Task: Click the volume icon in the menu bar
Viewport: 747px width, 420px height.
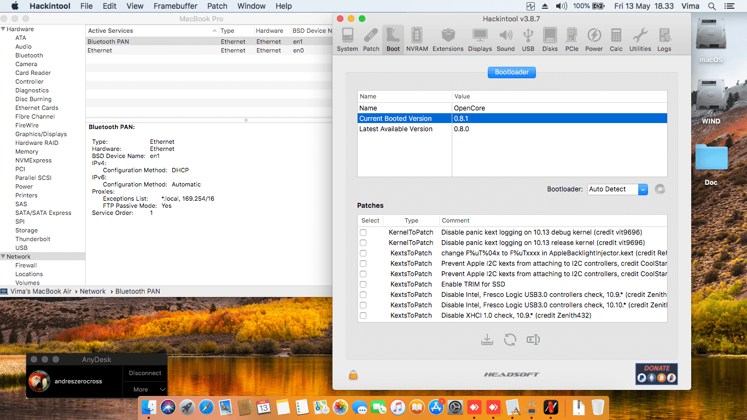Action: 561,6
